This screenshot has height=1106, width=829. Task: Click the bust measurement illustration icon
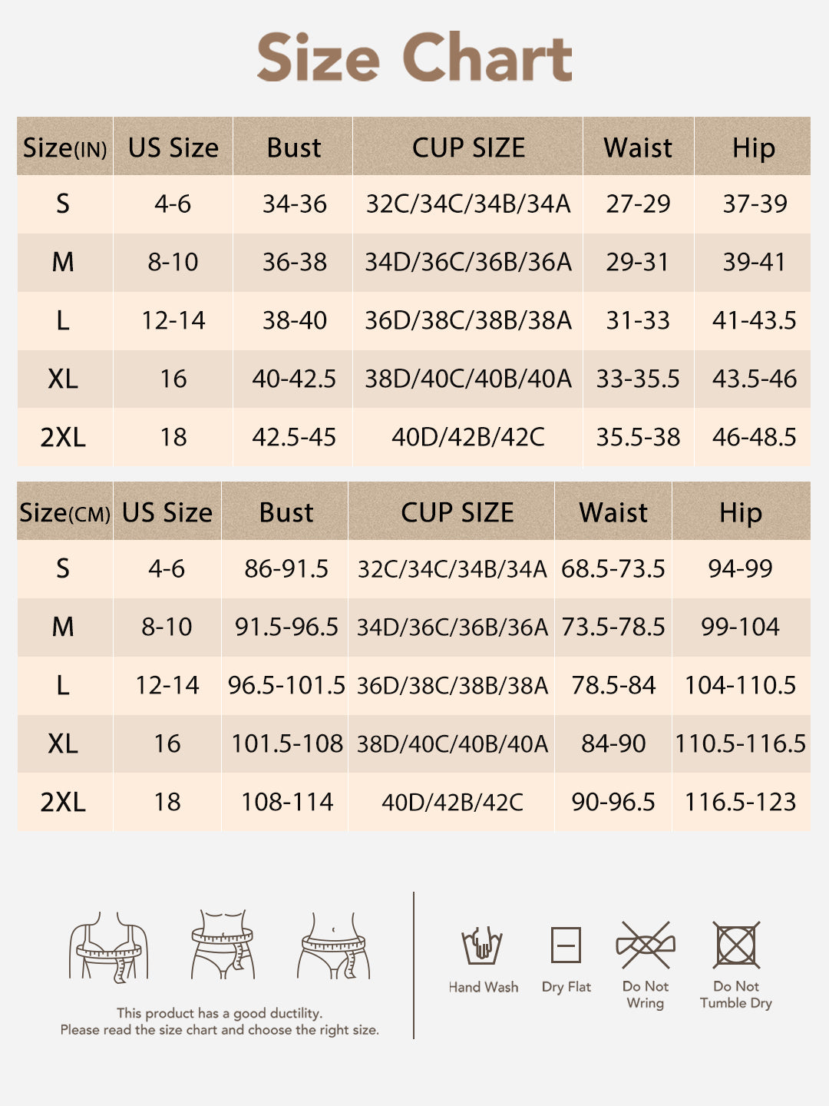[108, 946]
